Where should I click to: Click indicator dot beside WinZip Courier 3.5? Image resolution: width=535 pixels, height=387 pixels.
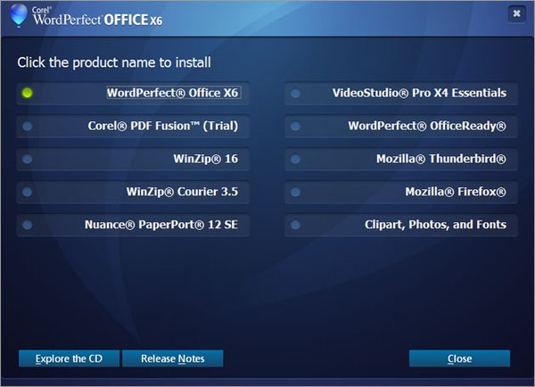tap(28, 192)
